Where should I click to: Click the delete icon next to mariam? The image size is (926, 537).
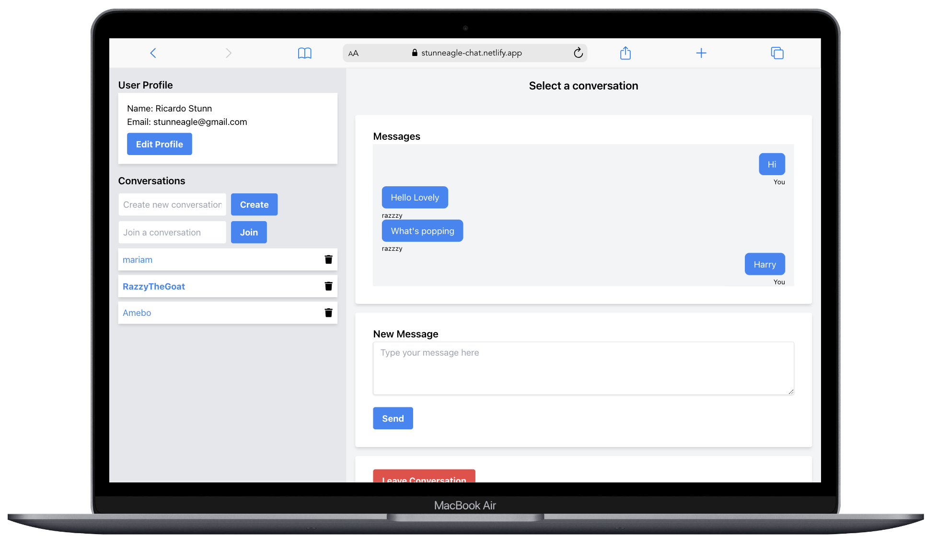(328, 259)
